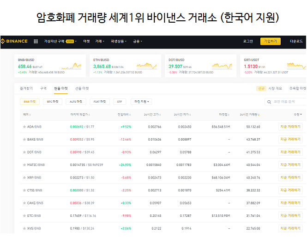Favorite the CTSI/BNB pair star
The width and height of the screenshot is (307, 239).
pyautogui.click(x=24, y=190)
